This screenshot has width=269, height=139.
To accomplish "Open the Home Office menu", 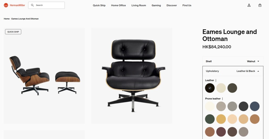I will coord(118,5).
